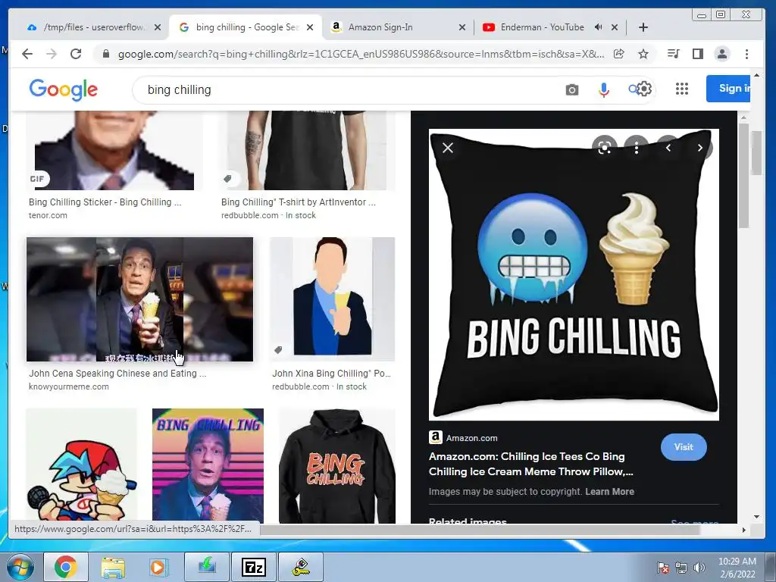Image resolution: width=776 pixels, height=582 pixels.
Task: Click the taskbar clock showing 10:29 AM
Action: [x=737, y=568]
